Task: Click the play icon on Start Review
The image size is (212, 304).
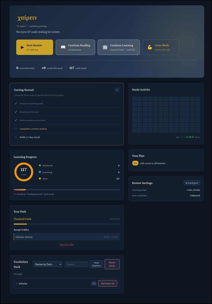Action: click(22, 47)
